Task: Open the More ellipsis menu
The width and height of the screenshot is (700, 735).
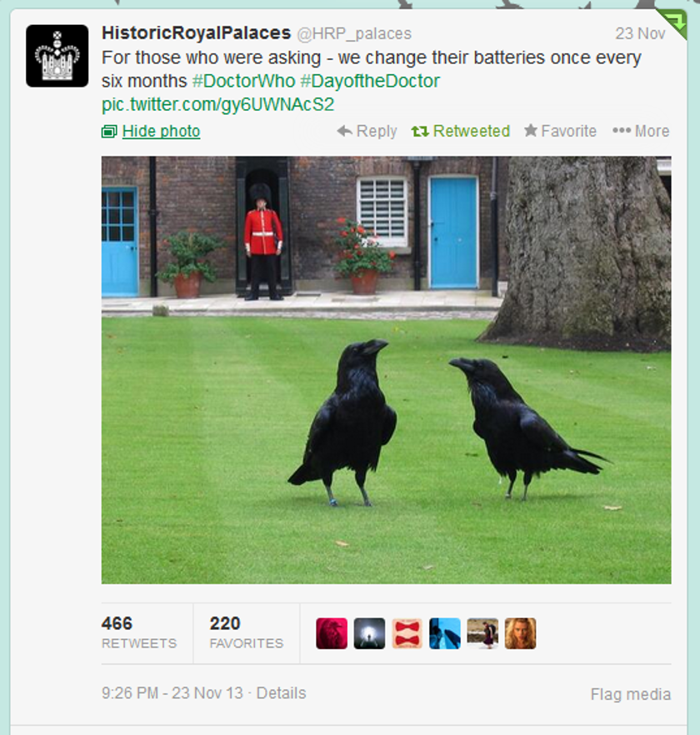Action: (641, 131)
